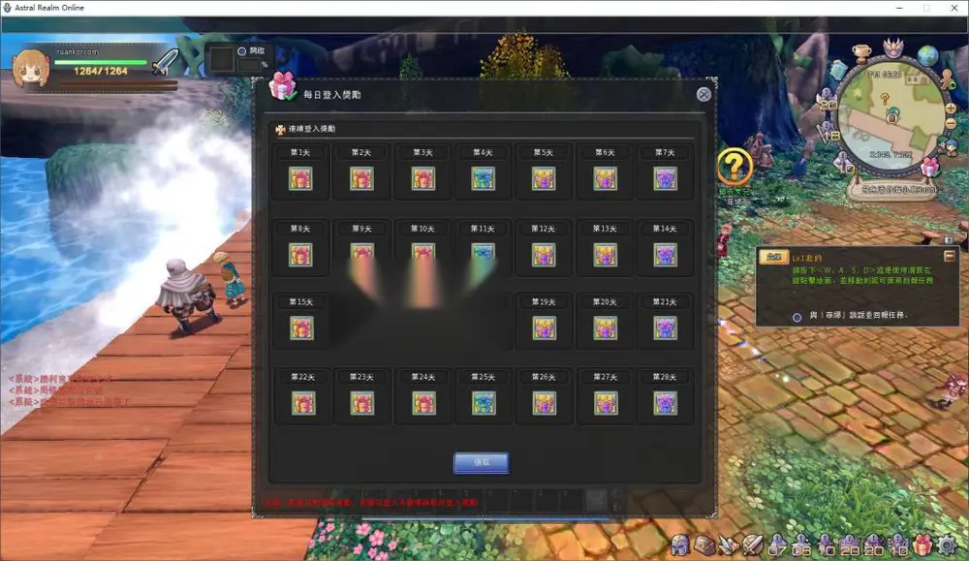Toggle the radio button by the target frame
This screenshot has height=561, width=969.
pyautogui.click(x=241, y=51)
